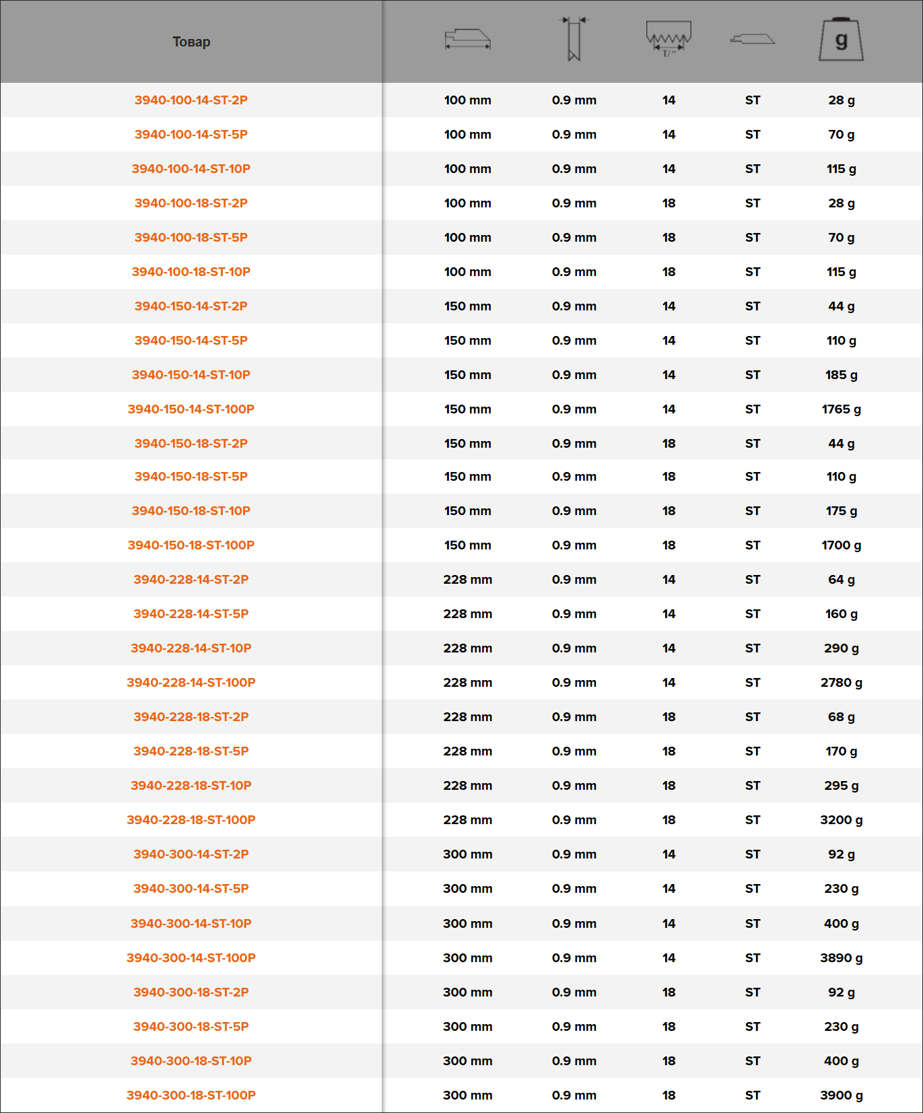
Task: Open product 3940-100-18-ST-10P
Action: click(191, 272)
